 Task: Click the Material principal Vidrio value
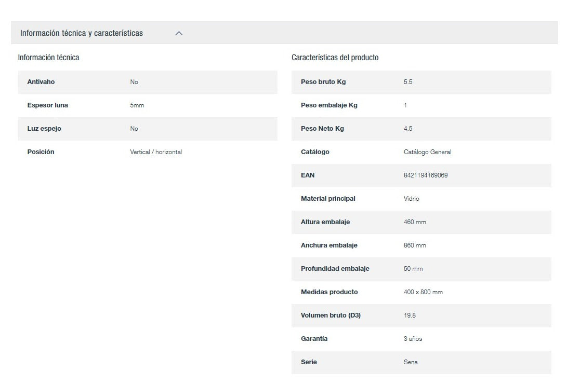[x=411, y=199]
